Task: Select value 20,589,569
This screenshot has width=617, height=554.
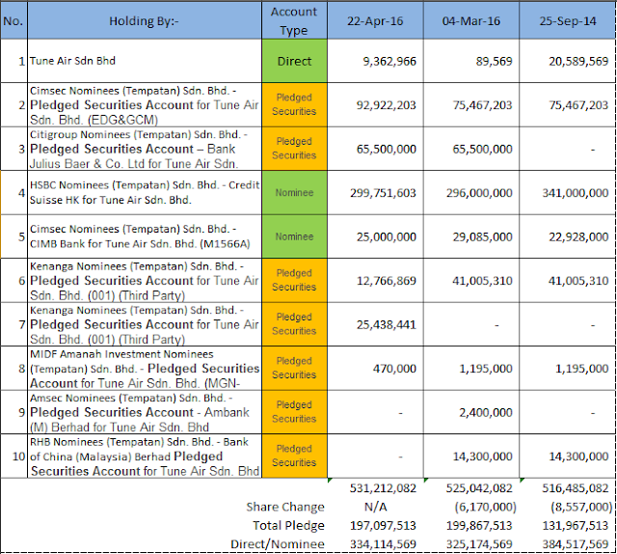Action: coord(578,62)
